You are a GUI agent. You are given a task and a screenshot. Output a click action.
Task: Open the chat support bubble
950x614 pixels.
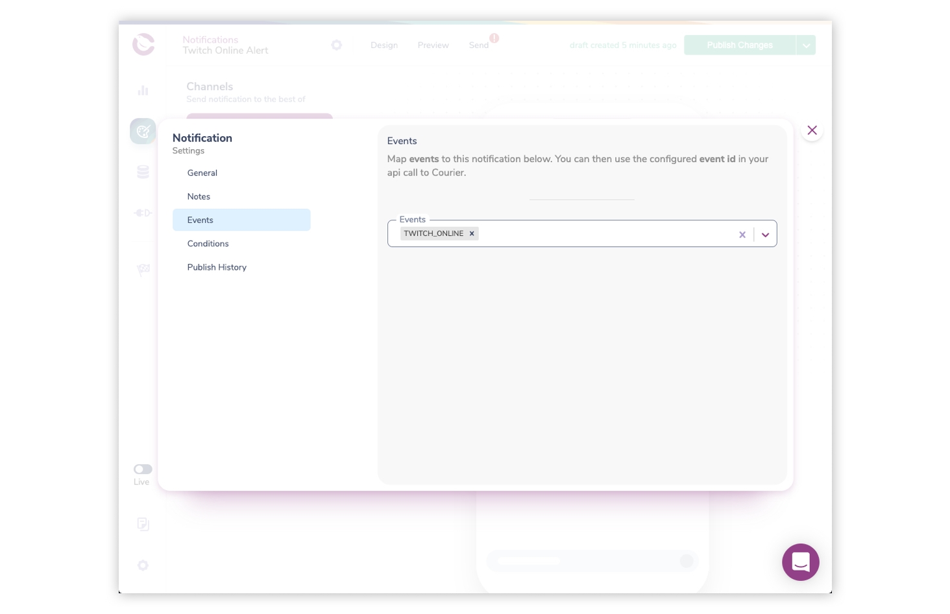pyautogui.click(x=800, y=562)
